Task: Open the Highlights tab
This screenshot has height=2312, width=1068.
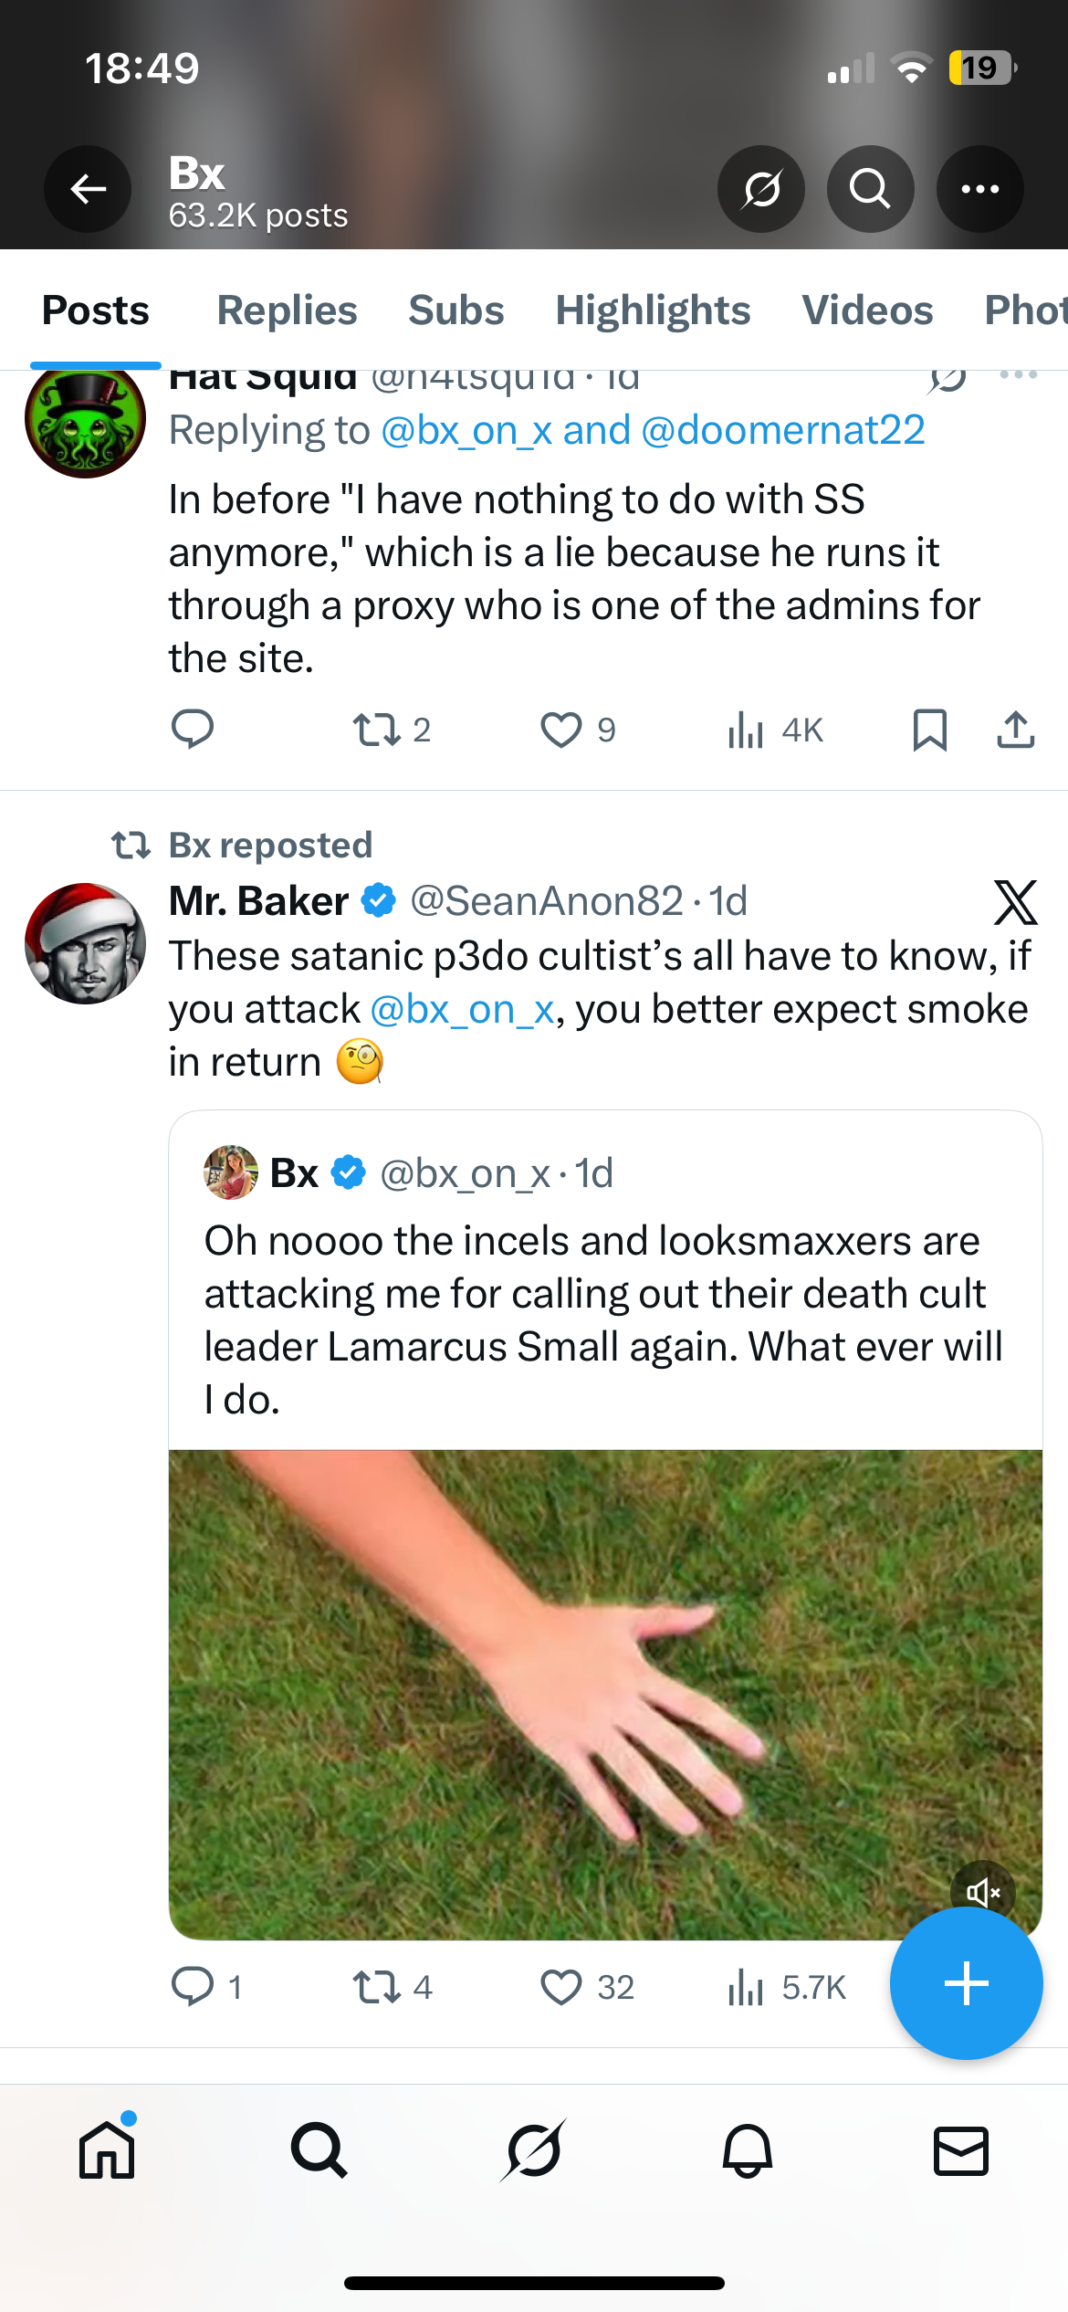Action: pos(653,310)
